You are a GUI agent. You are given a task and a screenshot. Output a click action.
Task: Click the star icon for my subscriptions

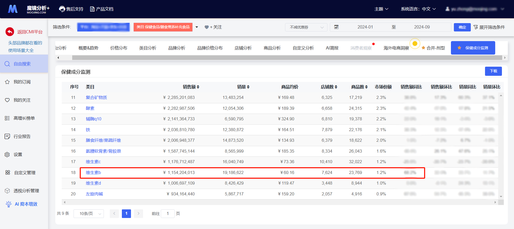(x=7, y=82)
